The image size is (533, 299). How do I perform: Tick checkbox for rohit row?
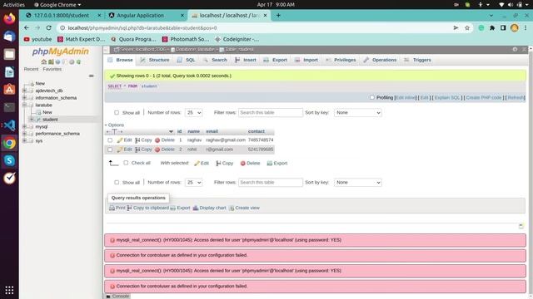(x=110, y=149)
